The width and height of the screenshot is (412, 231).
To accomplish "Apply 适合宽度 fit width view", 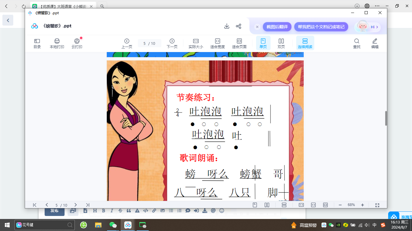I will coord(217,44).
